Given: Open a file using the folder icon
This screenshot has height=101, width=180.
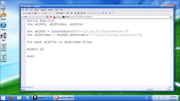Looking at the screenshot, I should (26, 13).
